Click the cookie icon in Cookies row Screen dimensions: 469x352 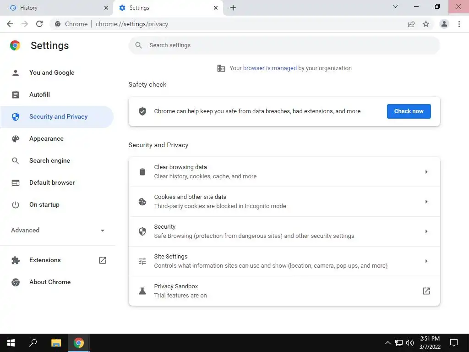point(142,202)
